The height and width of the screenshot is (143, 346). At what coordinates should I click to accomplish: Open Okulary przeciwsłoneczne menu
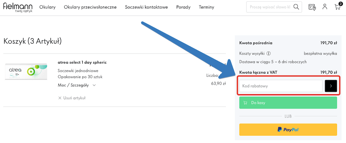[x=90, y=7]
